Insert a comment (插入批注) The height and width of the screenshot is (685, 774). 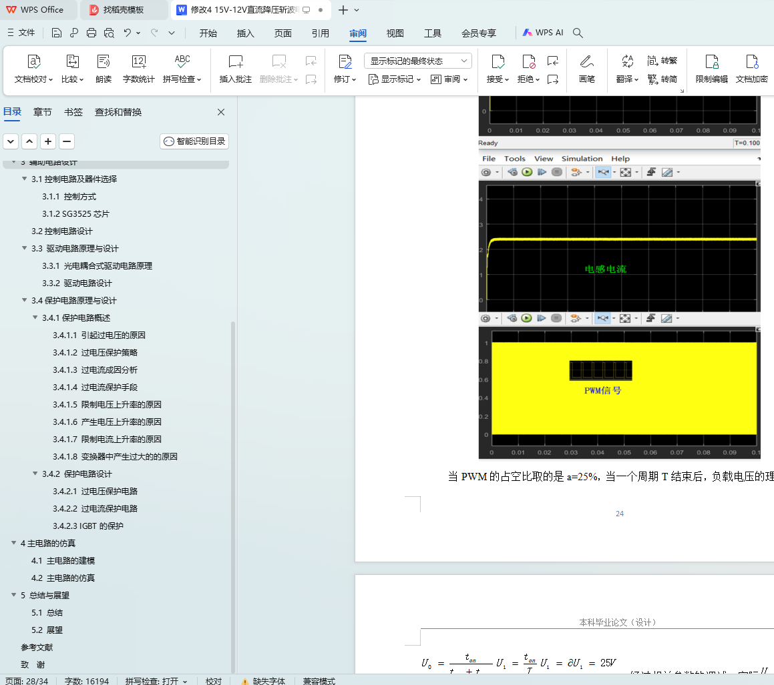[236, 69]
